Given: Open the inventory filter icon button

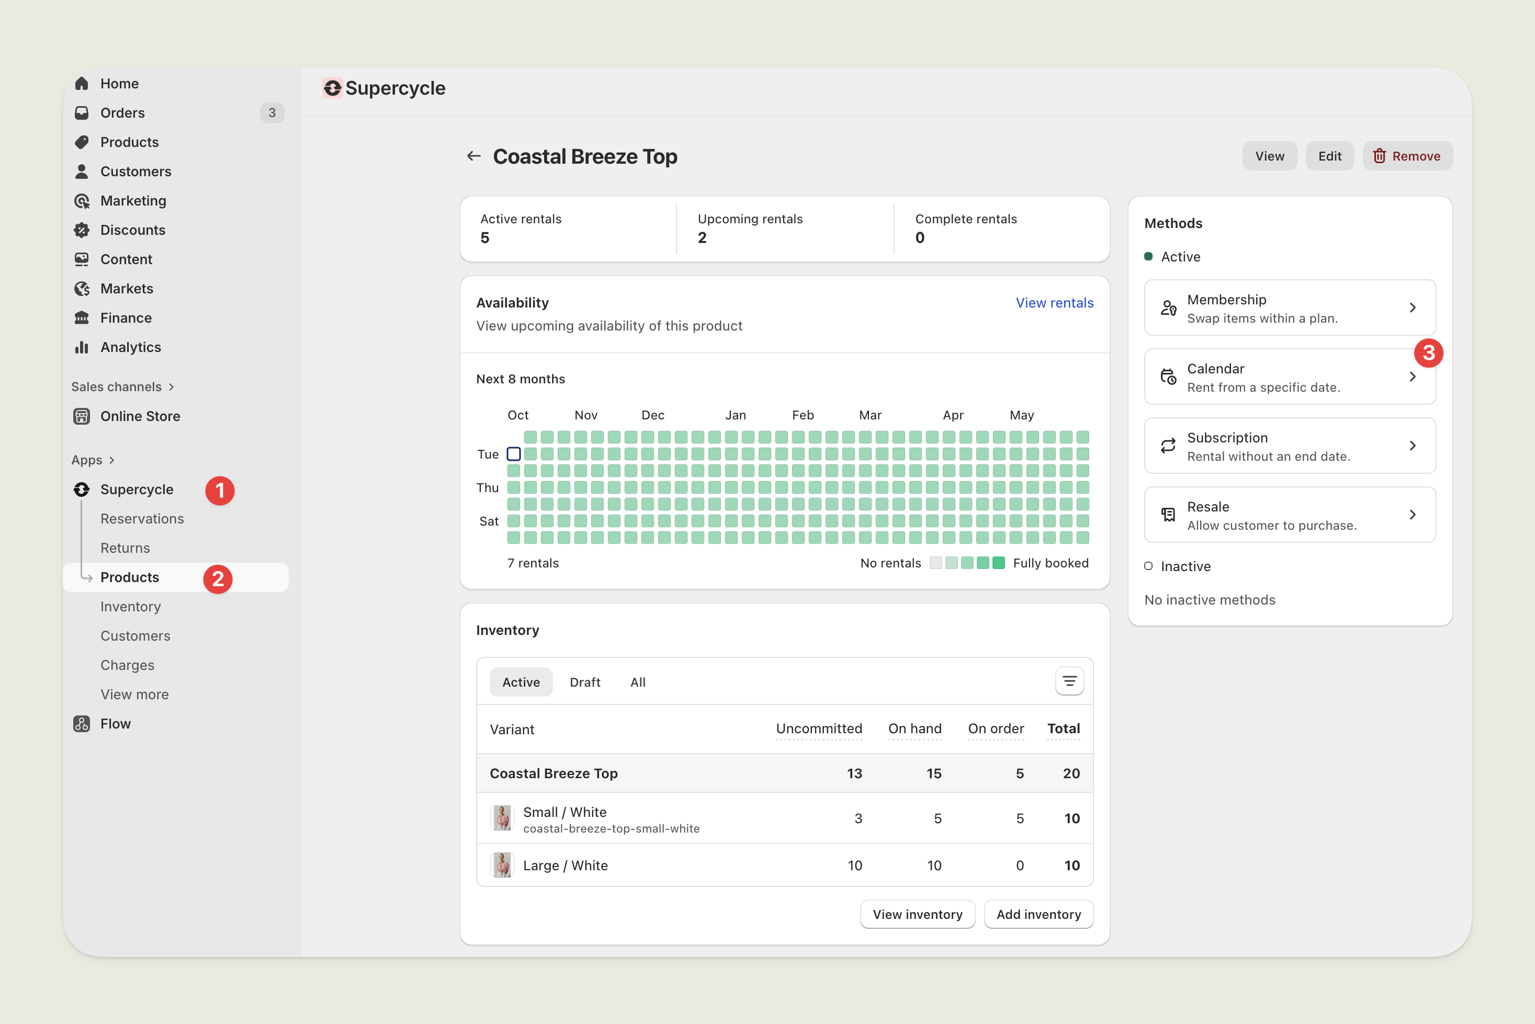Looking at the screenshot, I should coord(1069,682).
